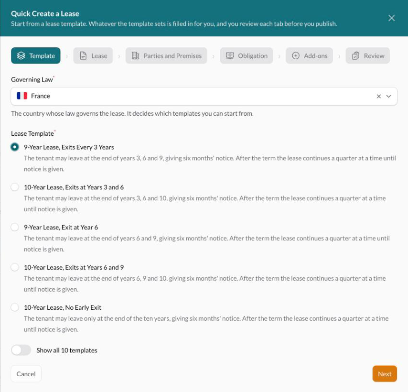This screenshot has height=392, width=408.
Task: Toggle Show all 10 templates switch
Action: [21, 350]
